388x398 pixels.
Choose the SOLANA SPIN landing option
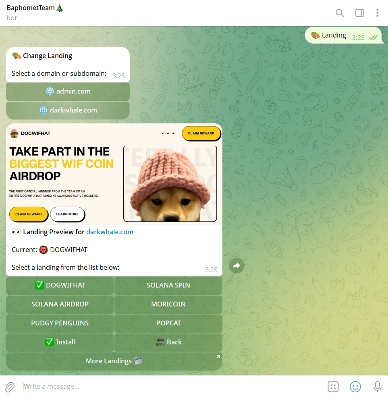pyautogui.click(x=168, y=285)
